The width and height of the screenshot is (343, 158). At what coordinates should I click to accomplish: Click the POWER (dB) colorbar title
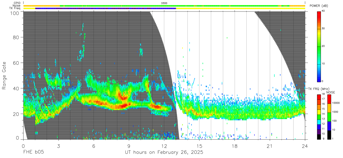click(319, 6)
